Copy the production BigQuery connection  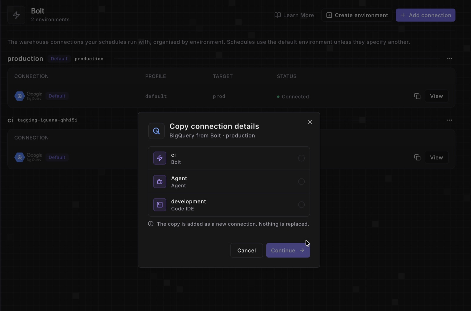coord(417,96)
